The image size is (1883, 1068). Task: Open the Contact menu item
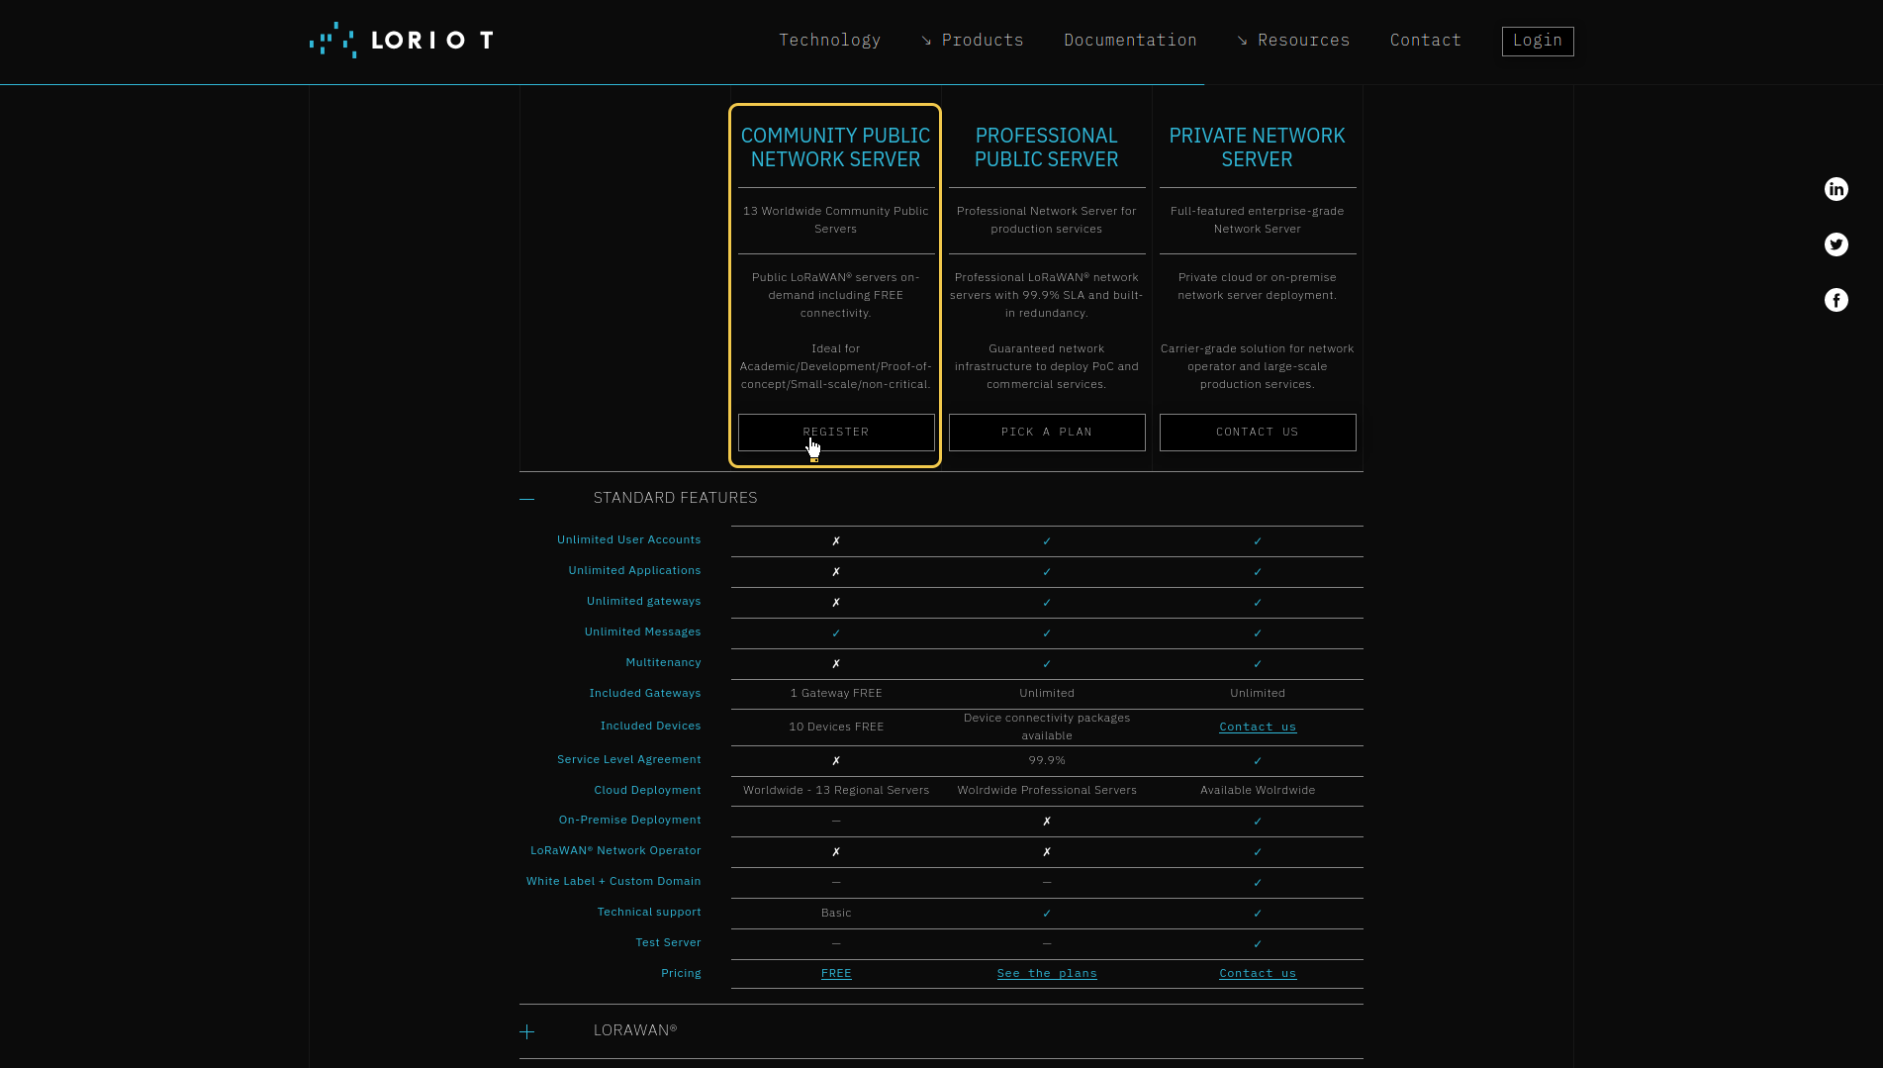pyautogui.click(x=1425, y=40)
